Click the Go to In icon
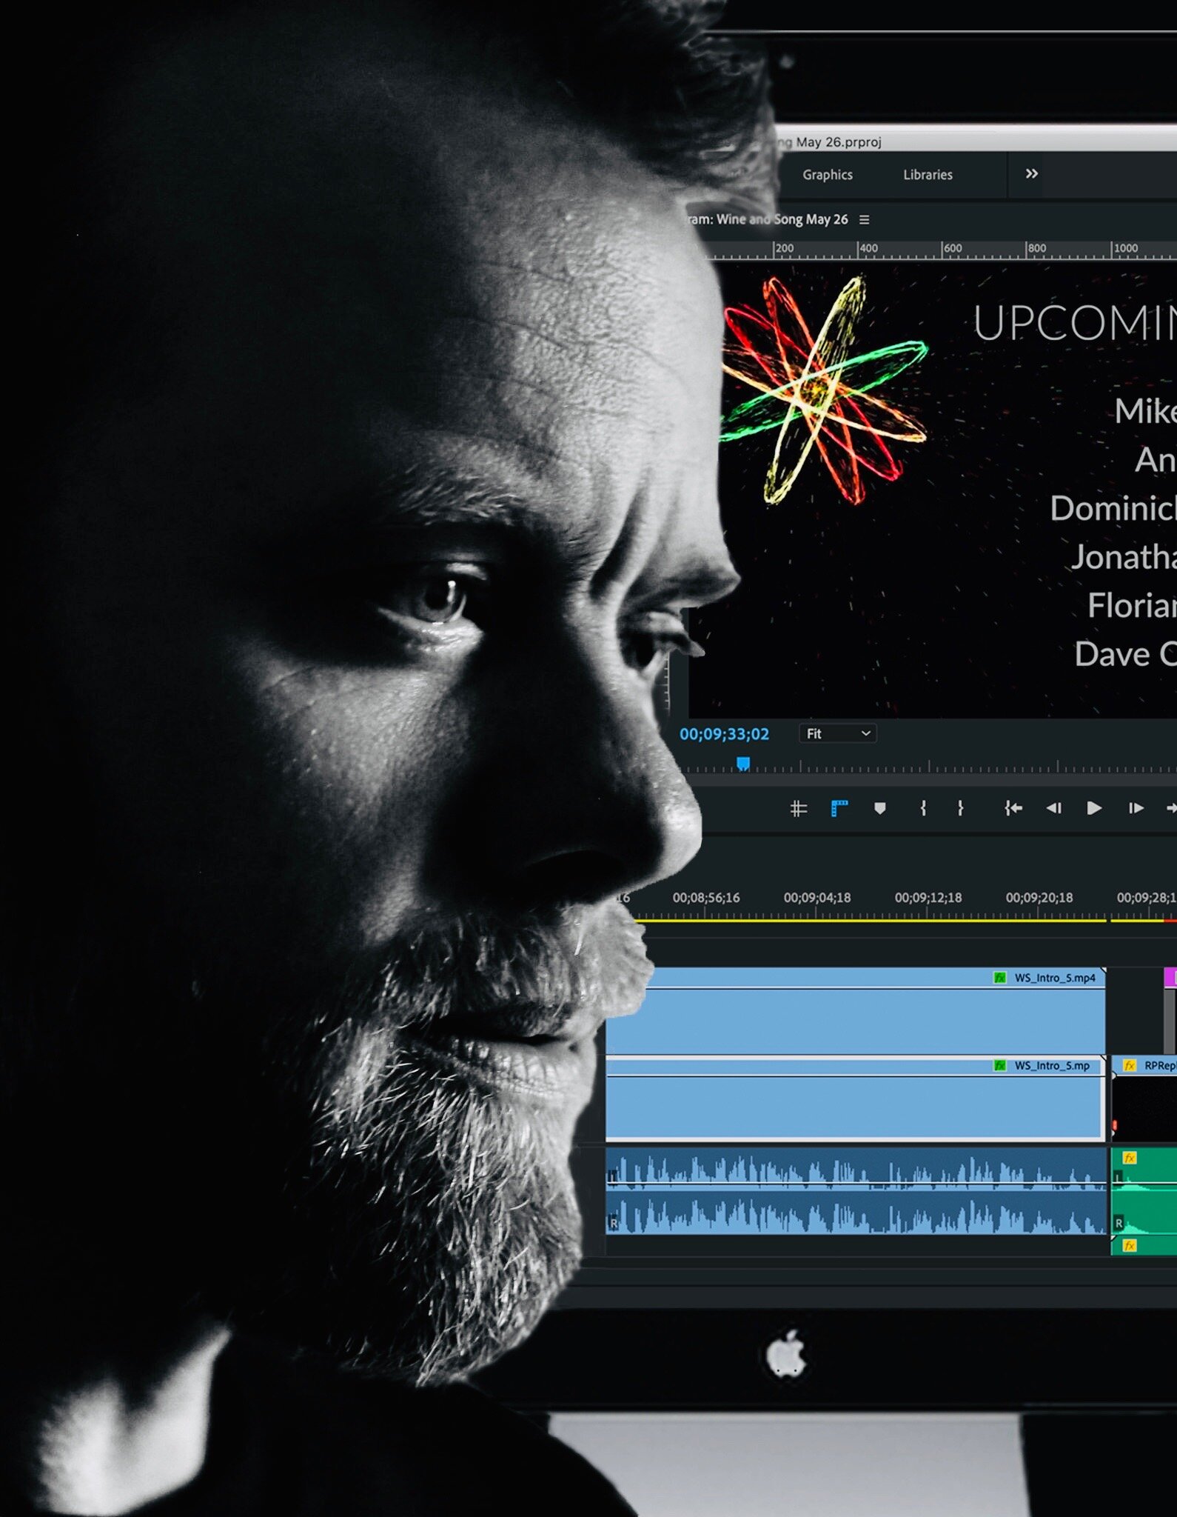 tap(1013, 808)
